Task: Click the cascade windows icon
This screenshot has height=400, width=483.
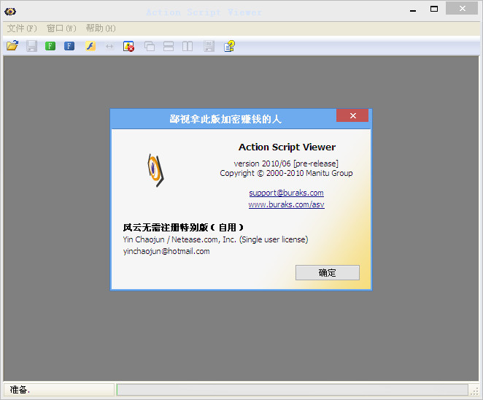Action: 150,47
